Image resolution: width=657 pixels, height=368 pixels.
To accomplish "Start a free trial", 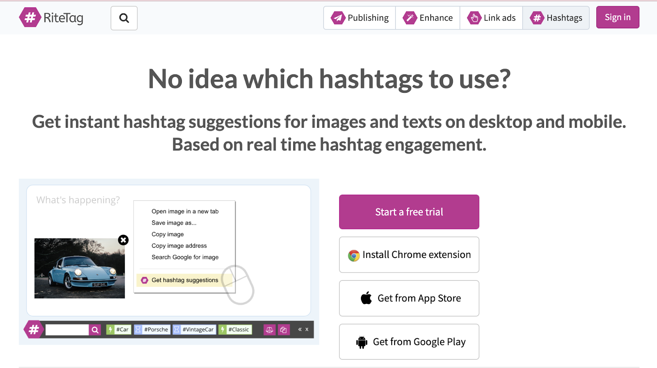I will click(x=409, y=212).
